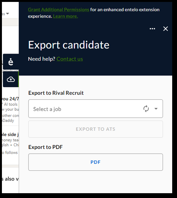Open the three-dot more options menu
This screenshot has height=198, width=177.
(152, 29)
